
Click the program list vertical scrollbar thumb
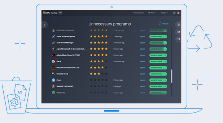pyautogui.click(x=172, y=76)
